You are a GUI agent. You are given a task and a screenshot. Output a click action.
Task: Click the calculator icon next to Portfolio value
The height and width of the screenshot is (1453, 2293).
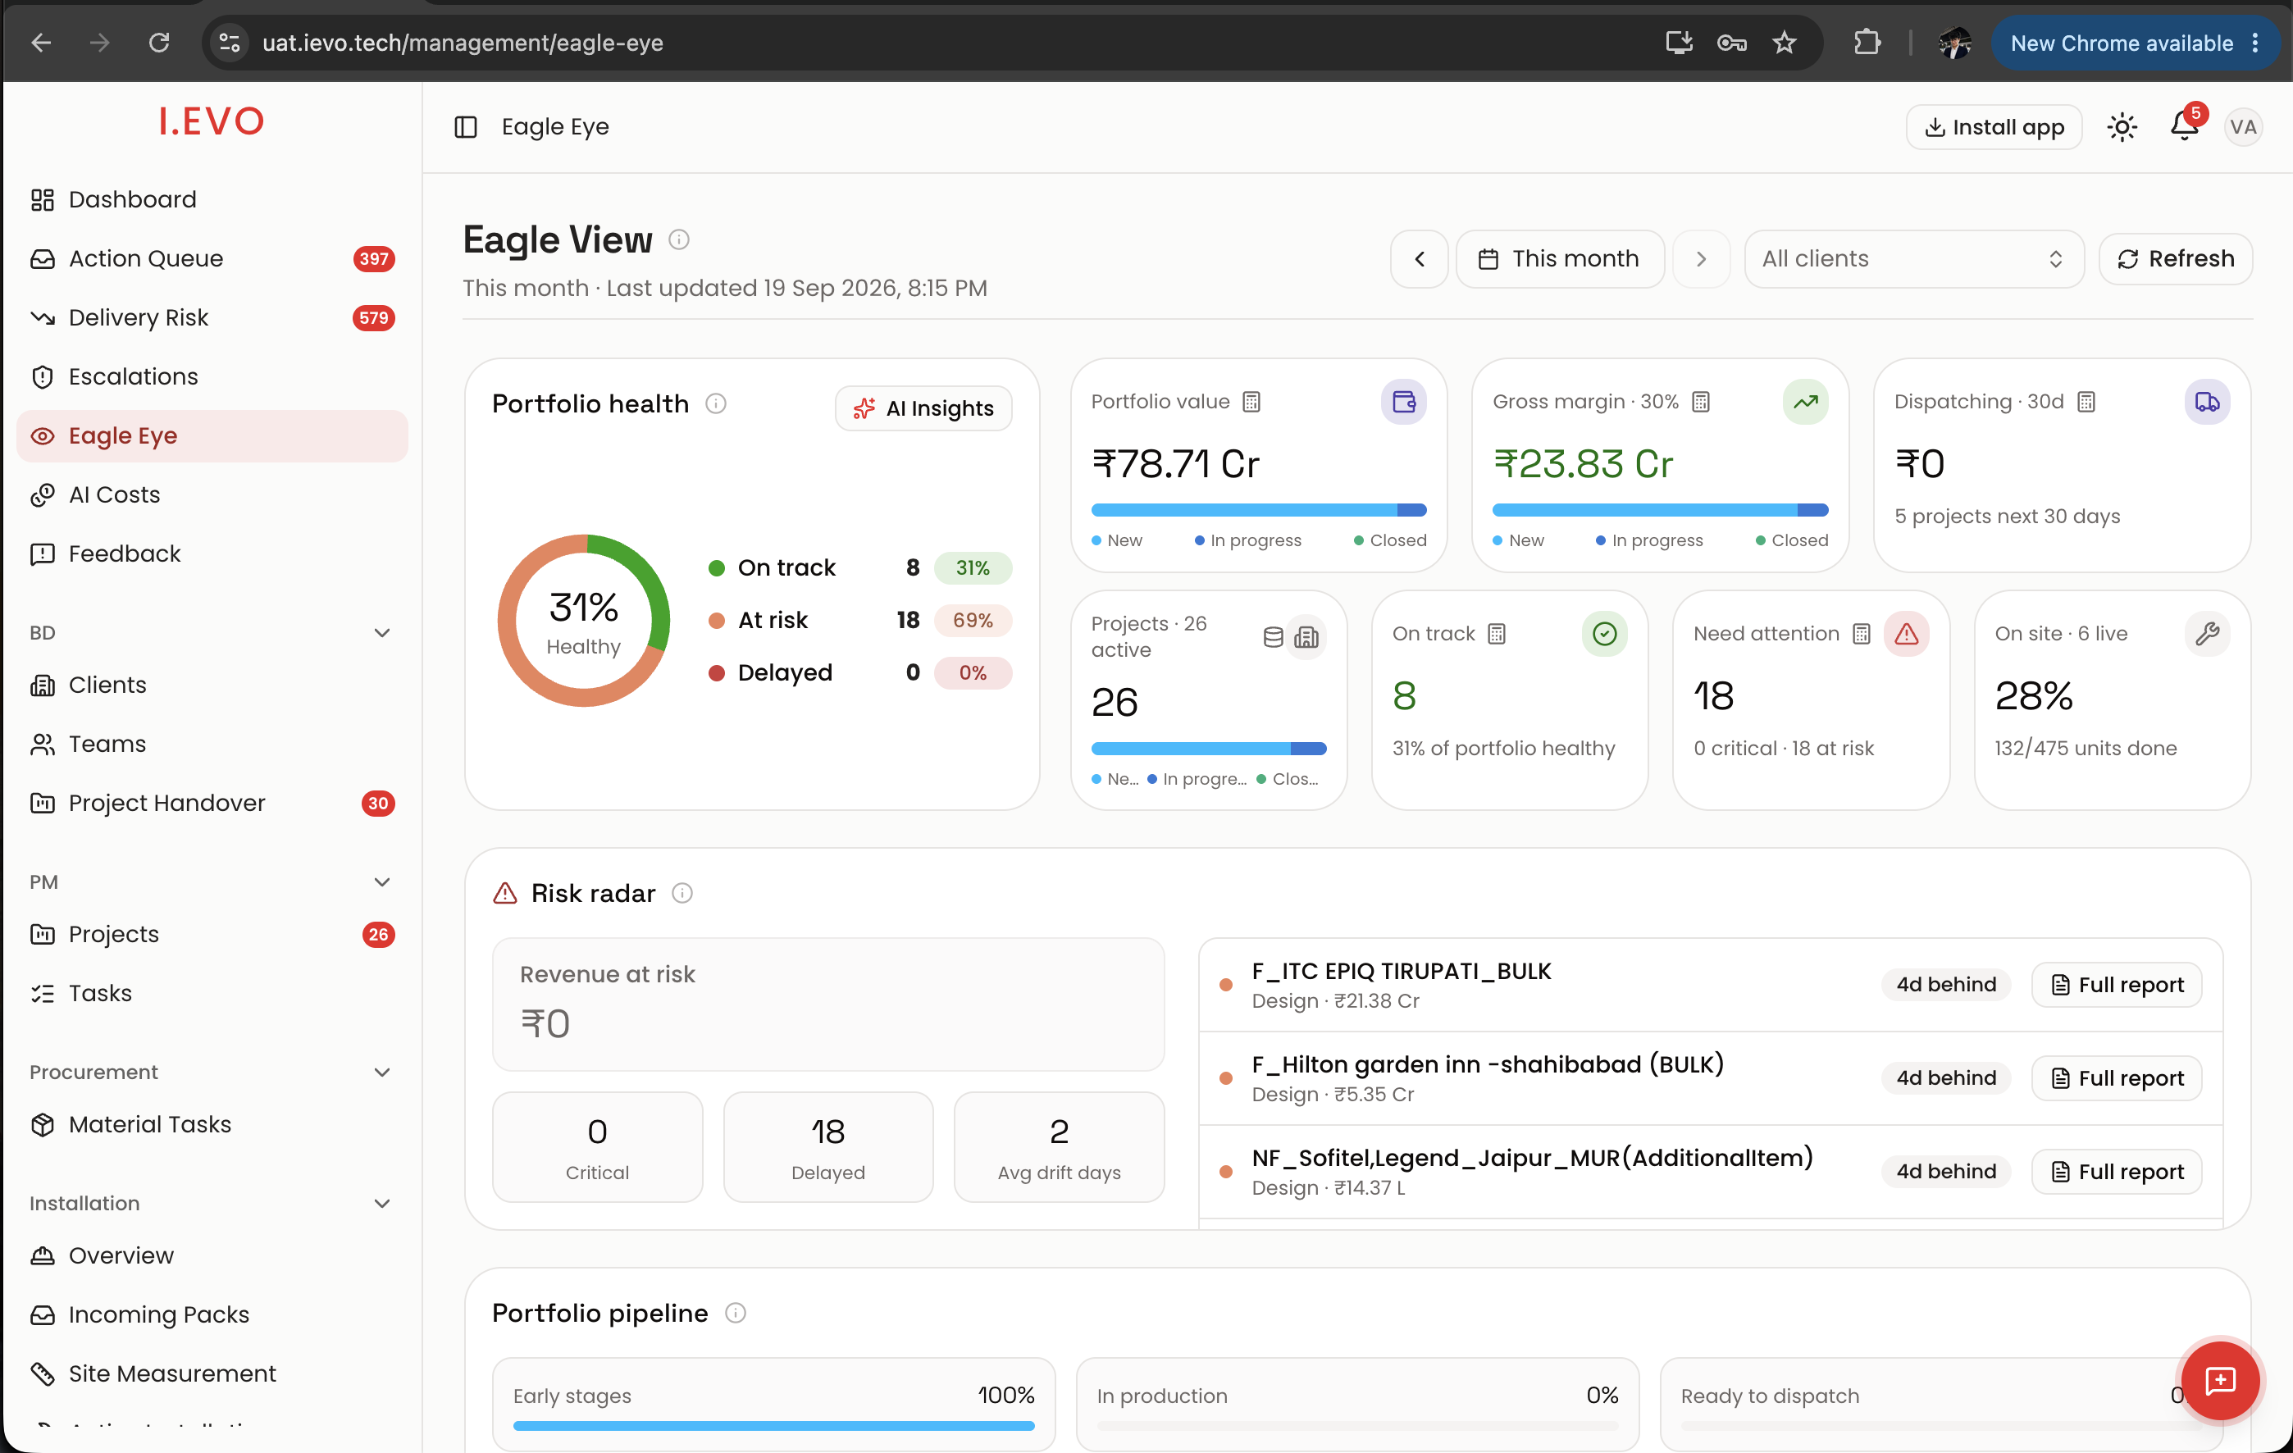[1251, 402]
